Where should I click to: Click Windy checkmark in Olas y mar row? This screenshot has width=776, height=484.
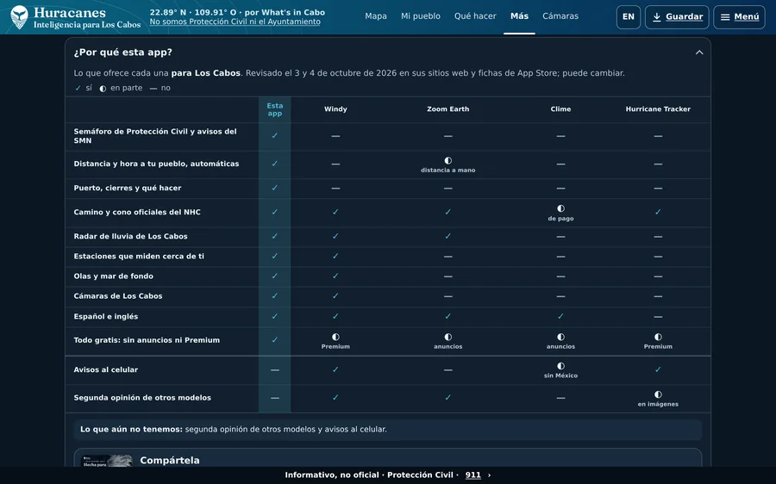(335, 276)
